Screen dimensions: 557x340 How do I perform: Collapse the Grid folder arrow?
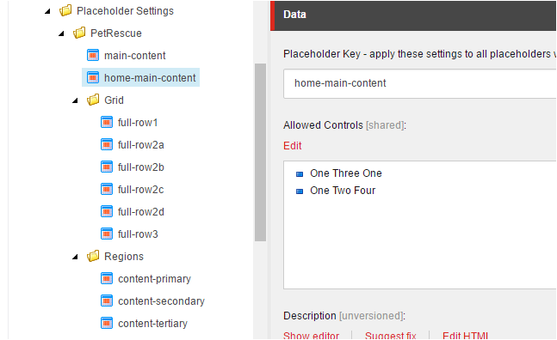tap(75, 101)
